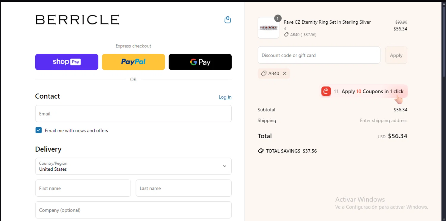Image resolution: width=446 pixels, height=221 pixels.
Task: Open the Log in link
Action: [225, 97]
